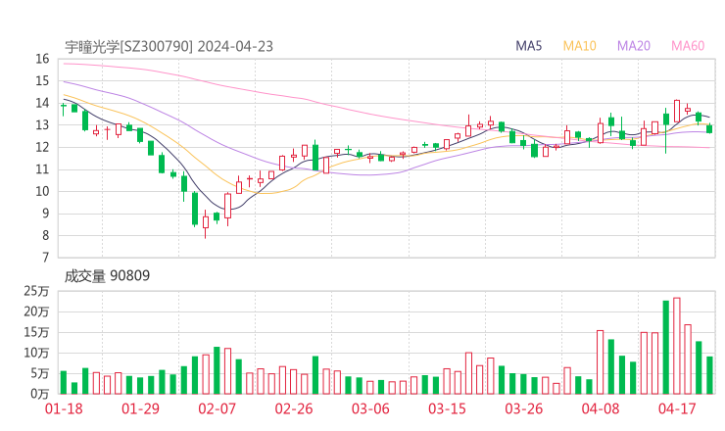Click the price axis value 10
This screenshot has height=431, width=725.
(42, 191)
